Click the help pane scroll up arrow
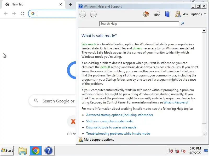The image size is (209, 156). [x=204, y=30]
